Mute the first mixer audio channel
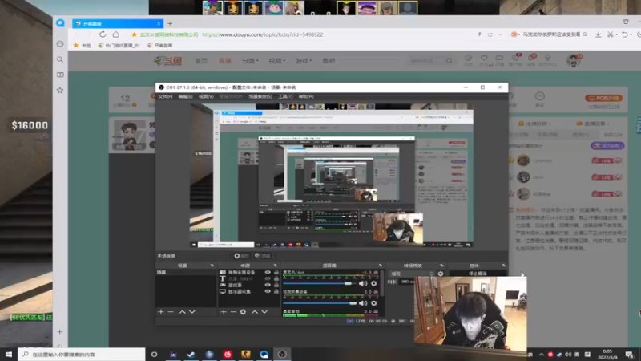 pos(363,283)
